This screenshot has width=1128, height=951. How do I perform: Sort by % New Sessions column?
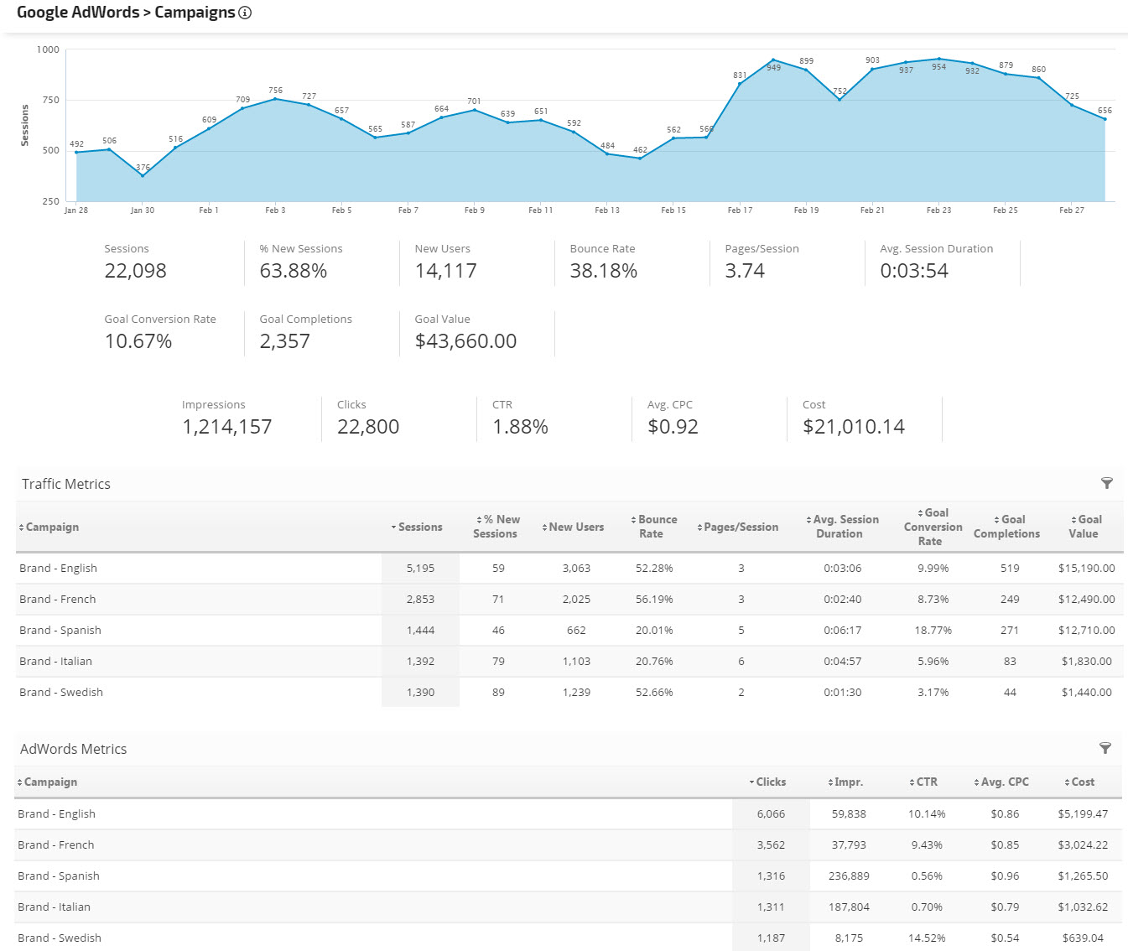497,527
